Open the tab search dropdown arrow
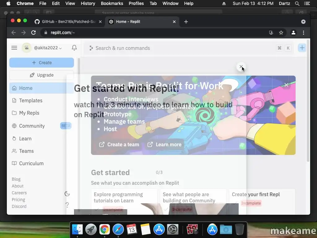 (x=303, y=22)
